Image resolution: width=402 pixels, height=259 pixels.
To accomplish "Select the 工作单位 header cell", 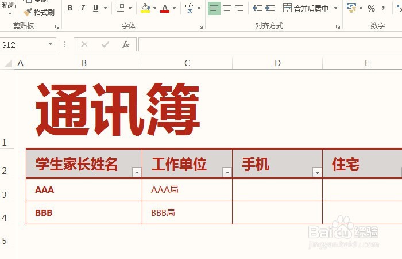I will pos(187,163).
